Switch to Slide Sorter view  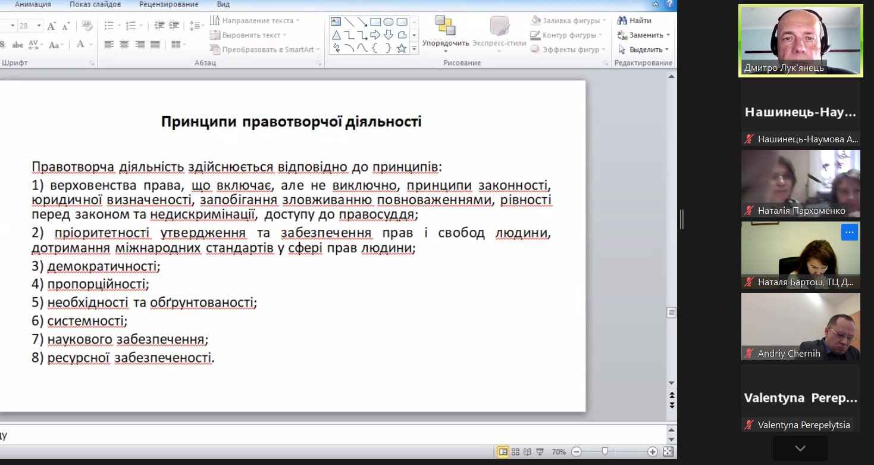pyautogui.click(x=516, y=452)
